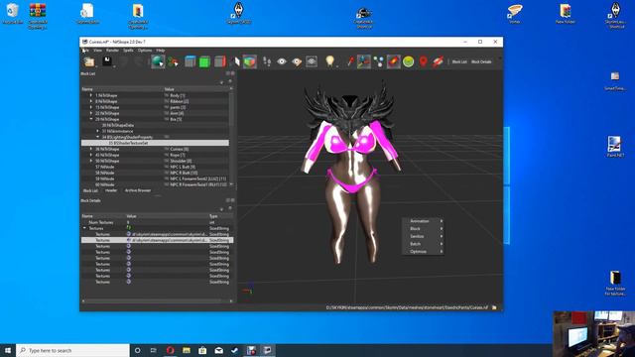Toggle the draw axes icon
Image resolution: width=635 pixels, height=357 pixels.
(364, 61)
